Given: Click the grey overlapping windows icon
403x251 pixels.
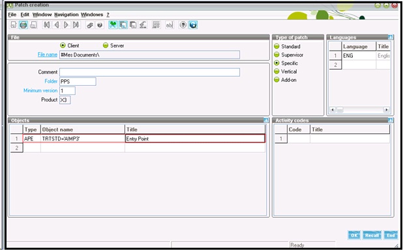Looking at the screenshot, I should (133, 25).
